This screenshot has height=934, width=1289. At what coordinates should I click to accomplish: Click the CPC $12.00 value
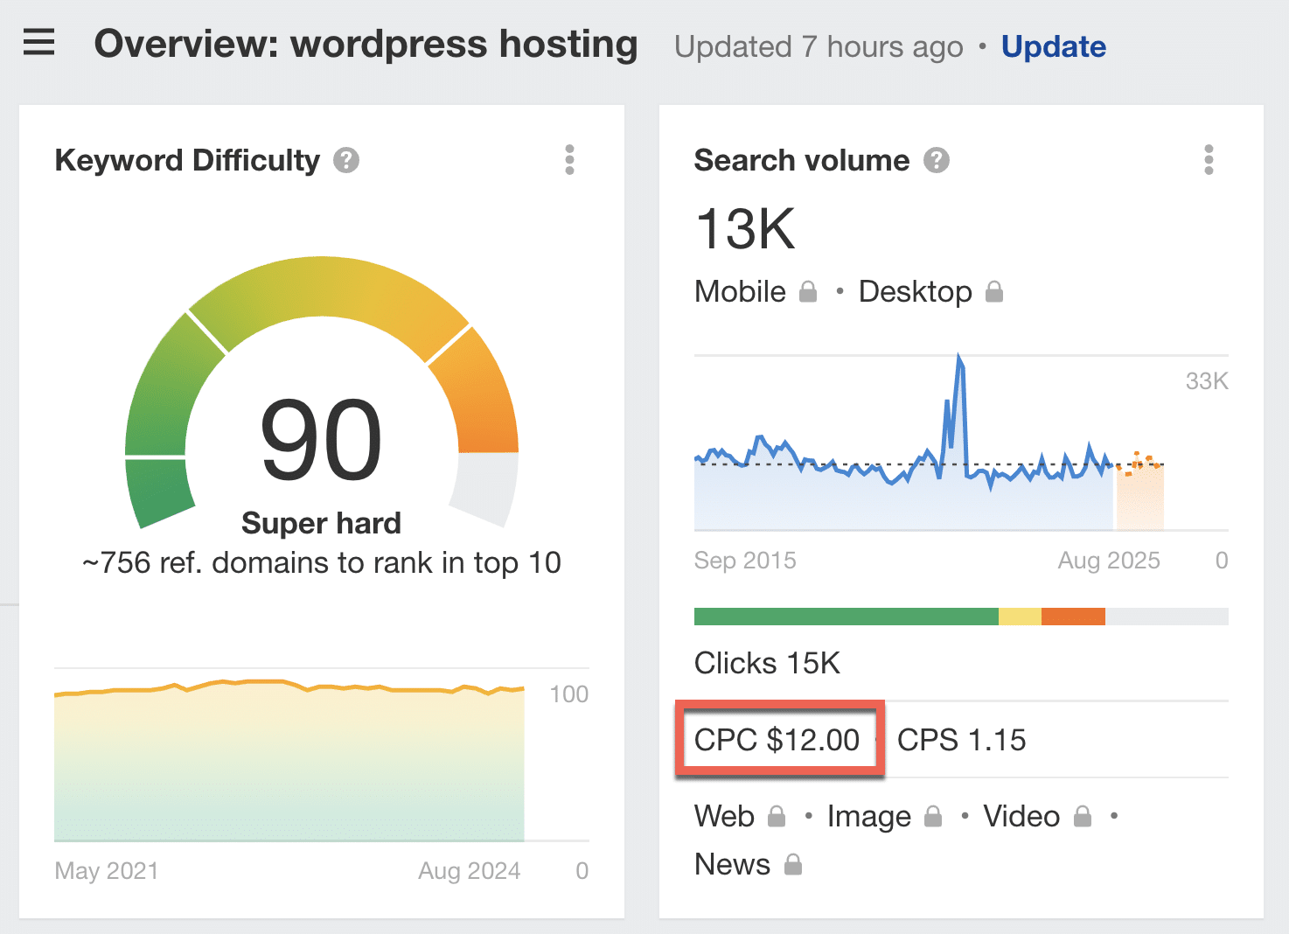[x=777, y=740]
